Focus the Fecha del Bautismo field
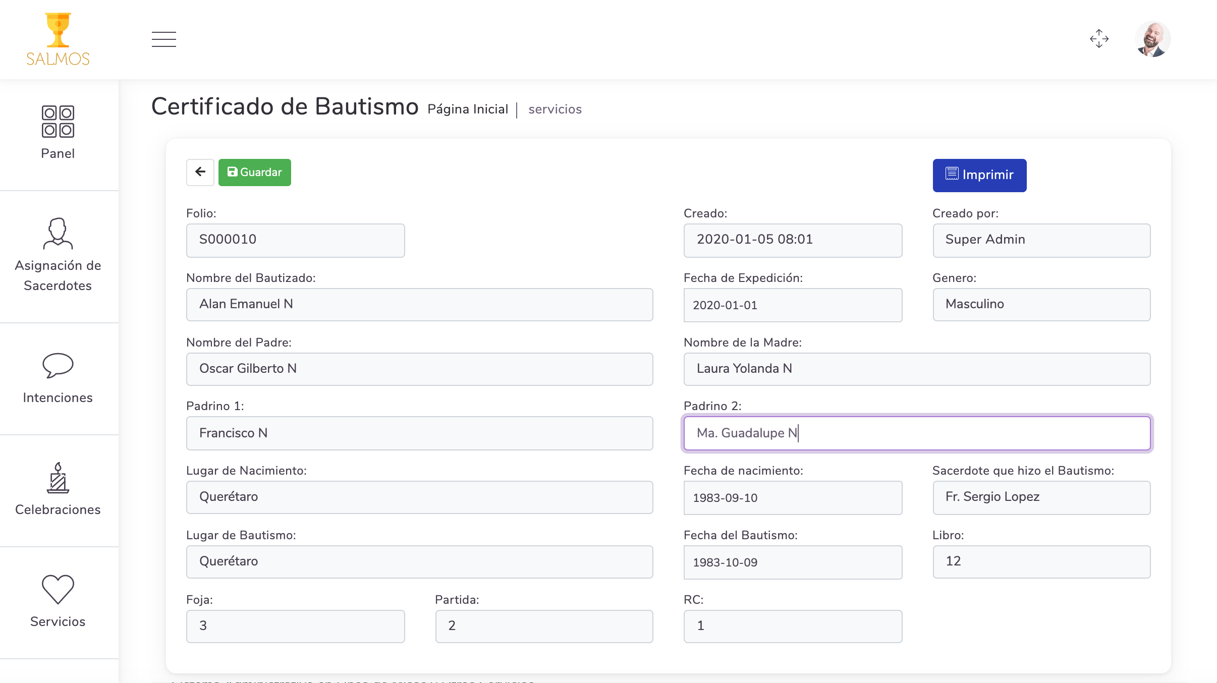 coord(792,562)
